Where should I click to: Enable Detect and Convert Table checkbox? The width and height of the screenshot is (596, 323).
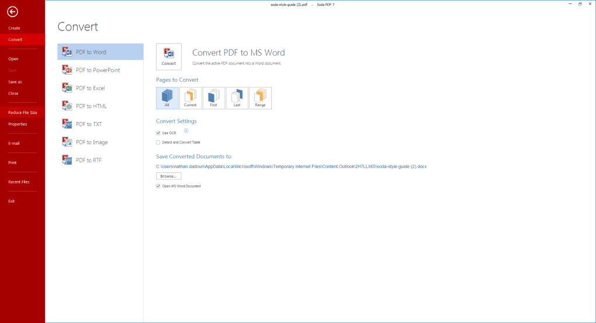point(158,143)
